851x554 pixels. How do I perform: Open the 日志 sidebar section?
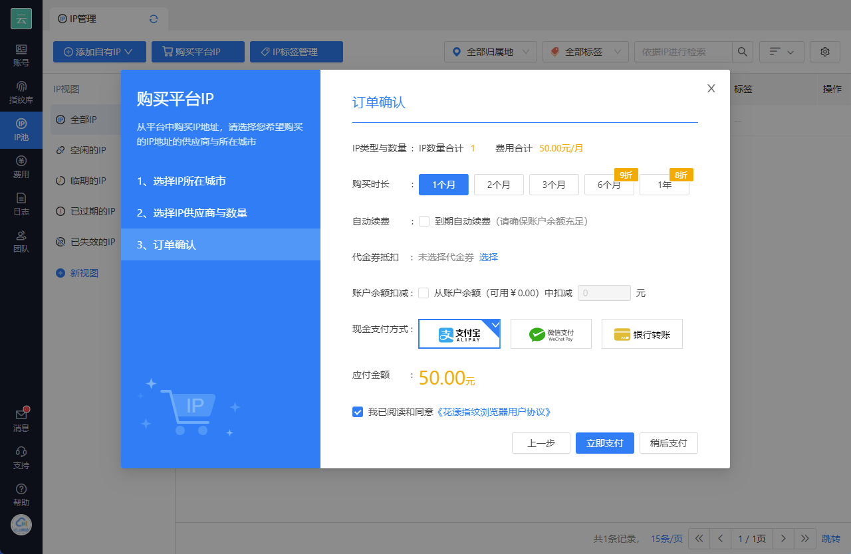coord(21,205)
